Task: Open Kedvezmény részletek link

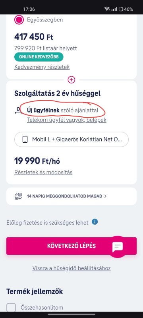Action: (42, 67)
